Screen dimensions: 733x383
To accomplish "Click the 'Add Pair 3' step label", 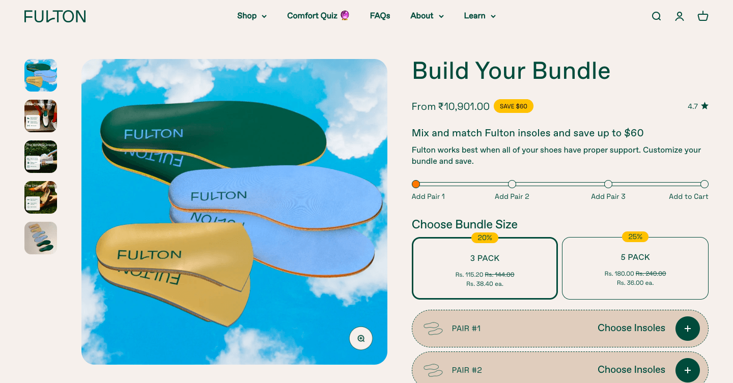I will click(608, 196).
